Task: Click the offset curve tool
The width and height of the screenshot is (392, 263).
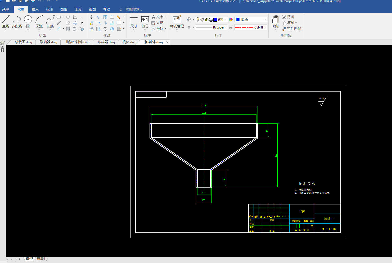Action: point(92,29)
